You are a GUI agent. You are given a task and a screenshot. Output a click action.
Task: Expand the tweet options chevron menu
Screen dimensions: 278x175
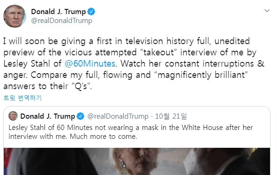pyautogui.click(x=267, y=11)
